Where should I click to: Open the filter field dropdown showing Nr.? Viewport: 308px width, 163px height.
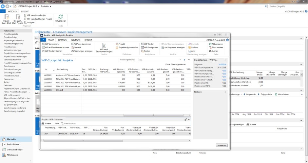point(180,60)
